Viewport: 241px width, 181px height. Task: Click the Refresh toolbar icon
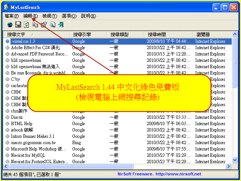[x=26, y=25]
